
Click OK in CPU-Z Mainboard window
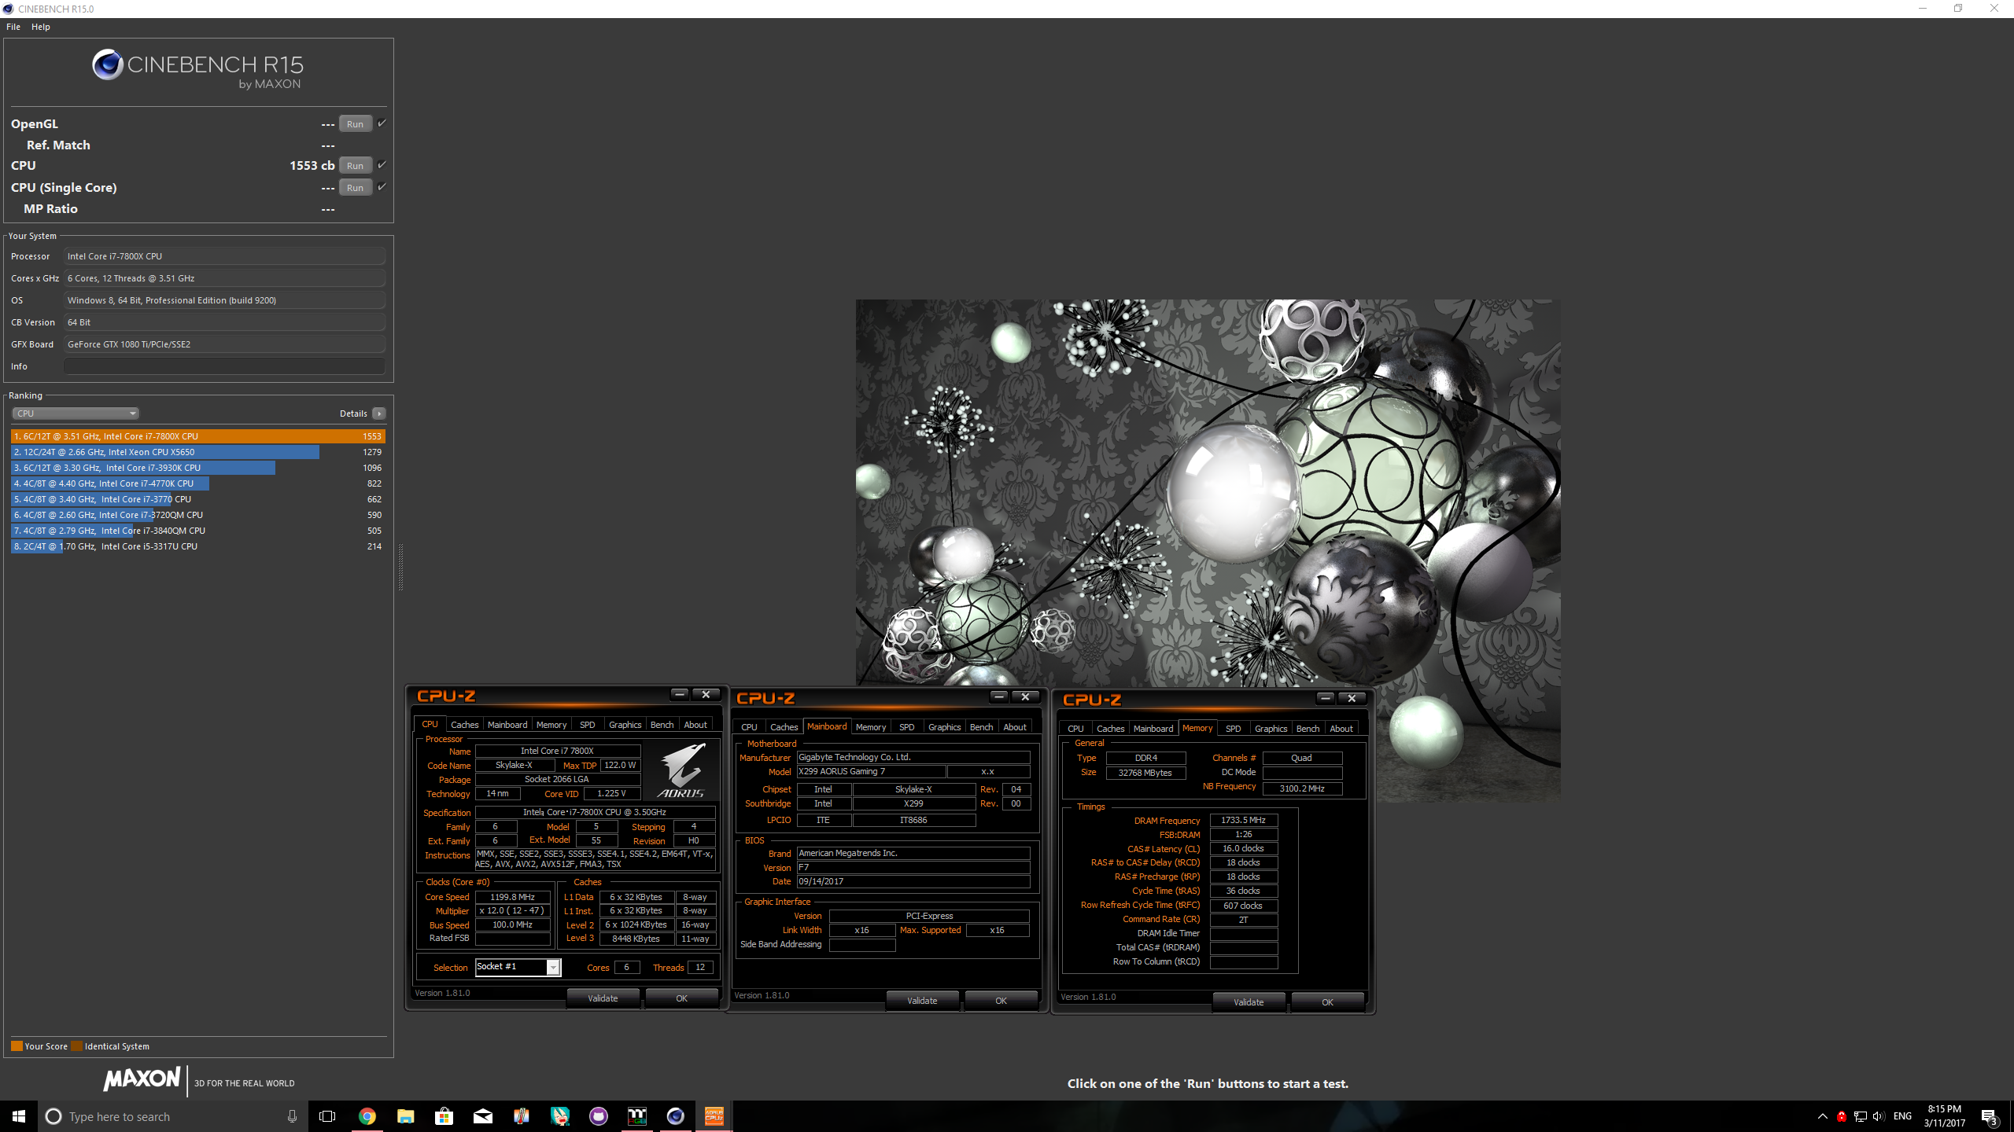pos(1001,1001)
